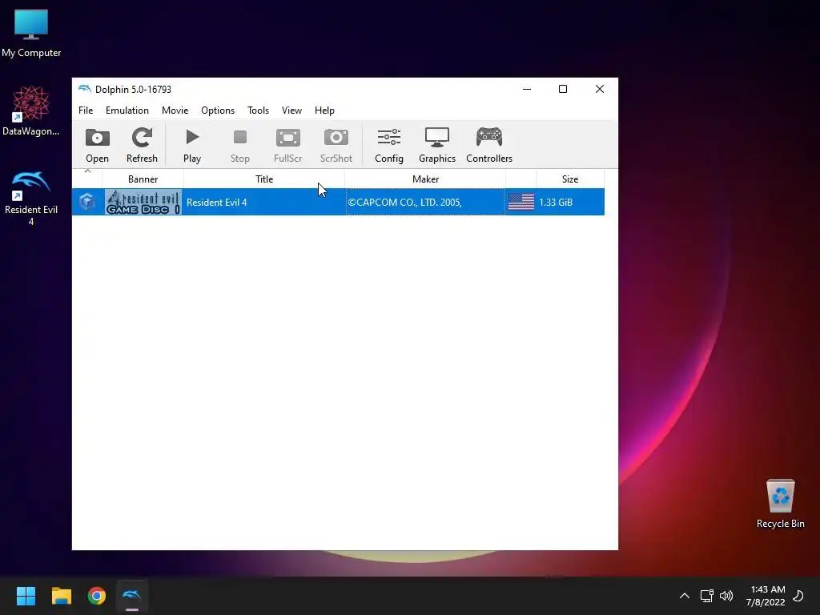The height and width of the screenshot is (615, 820).
Task: Open File Explorer from the taskbar
Action: point(61,596)
